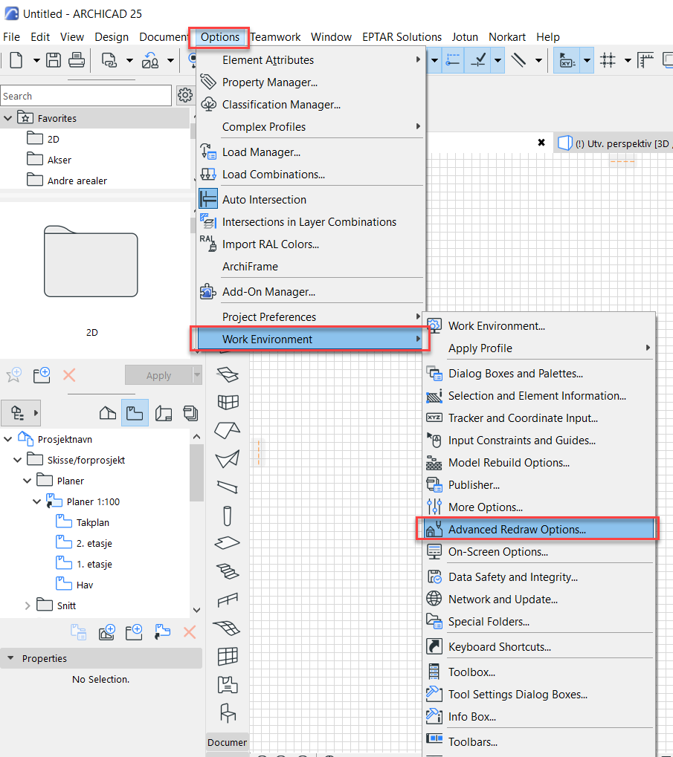Click the Apply button in Favorites
This screenshot has width=673, height=757.
[x=158, y=375]
